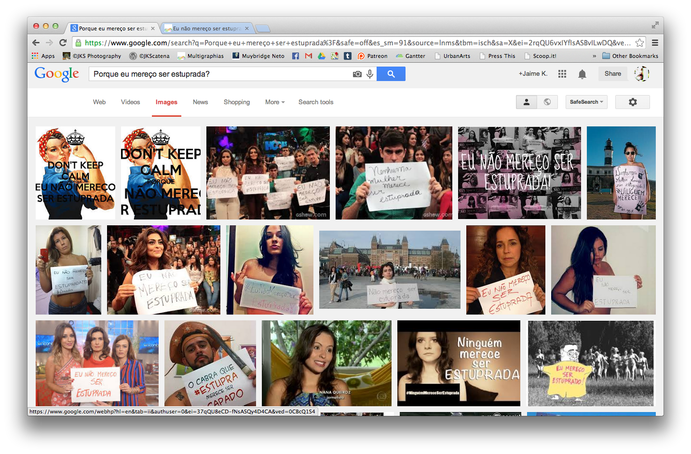The image size is (691, 454).
Task: Select the second tab 'Eu não mereço ser estuprada'
Action: 206,28
